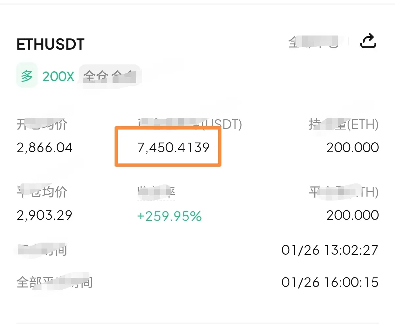This screenshot has height=333, width=395.
Task: Select the close average price 2,903.29
Action: (x=44, y=215)
